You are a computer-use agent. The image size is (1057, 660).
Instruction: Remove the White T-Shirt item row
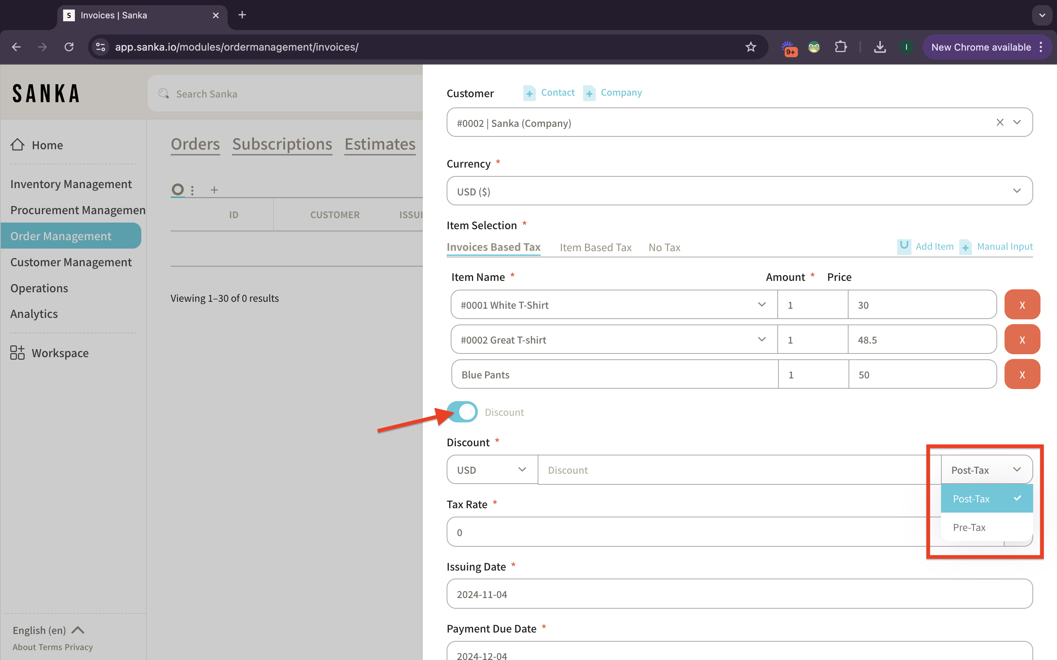pyautogui.click(x=1022, y=305)
